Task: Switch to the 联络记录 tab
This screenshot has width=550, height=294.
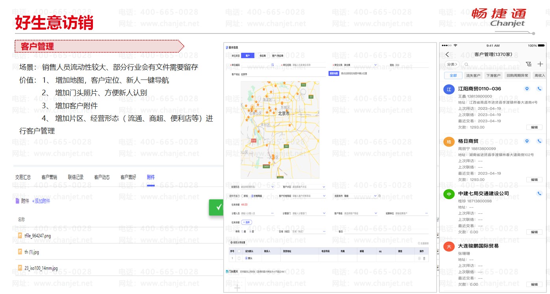Action: (76, 178)
